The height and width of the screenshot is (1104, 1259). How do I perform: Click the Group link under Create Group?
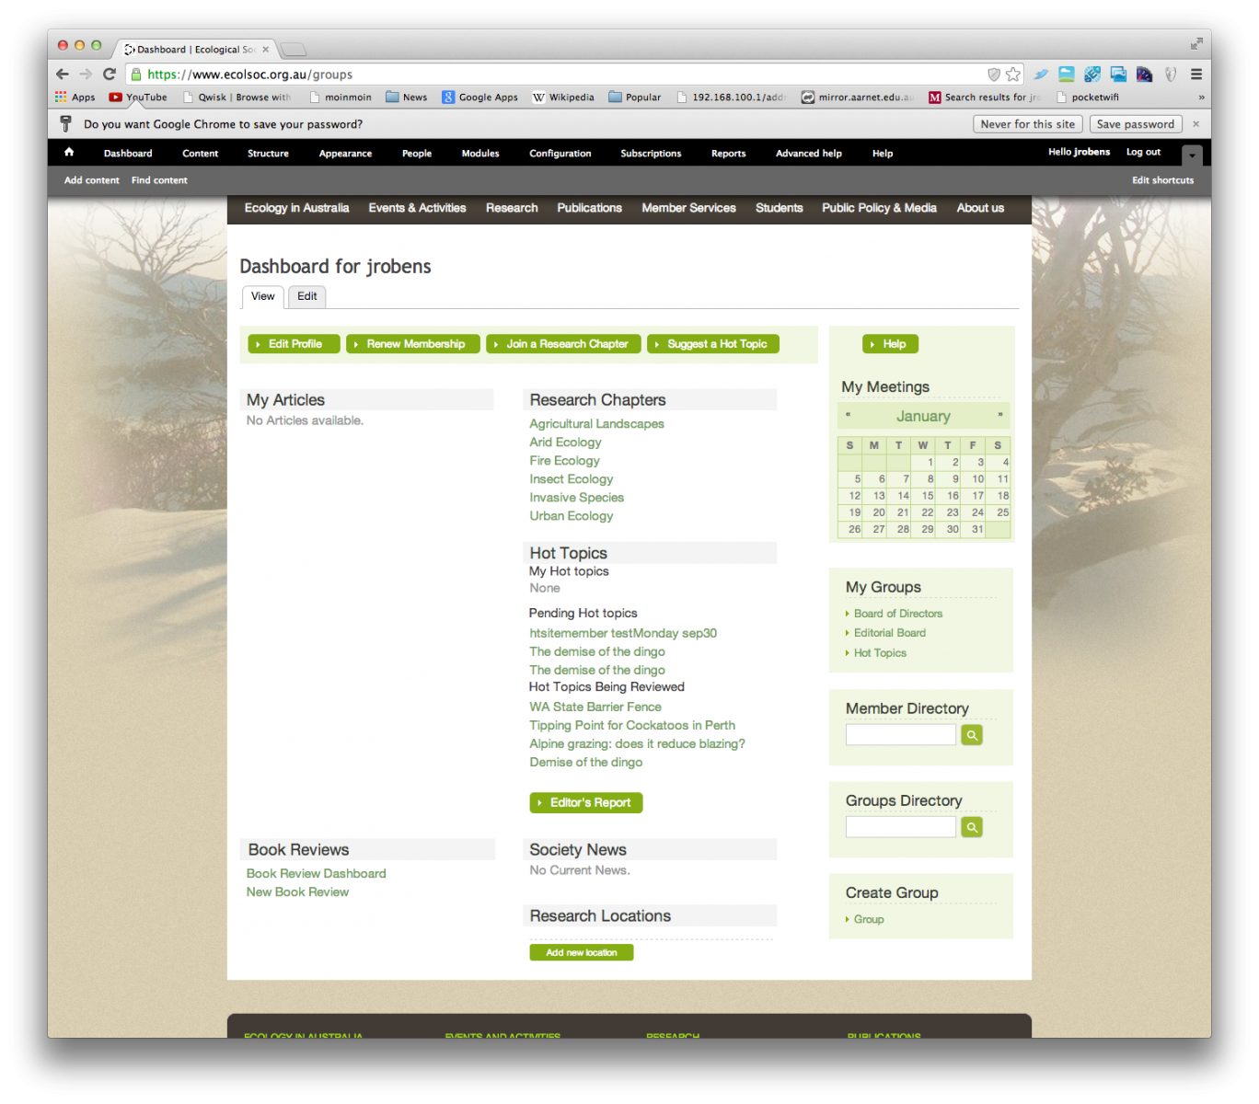click(869, 919)
